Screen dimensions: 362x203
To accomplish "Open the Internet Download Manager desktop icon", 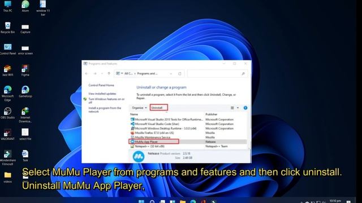I will coord(25,115).
